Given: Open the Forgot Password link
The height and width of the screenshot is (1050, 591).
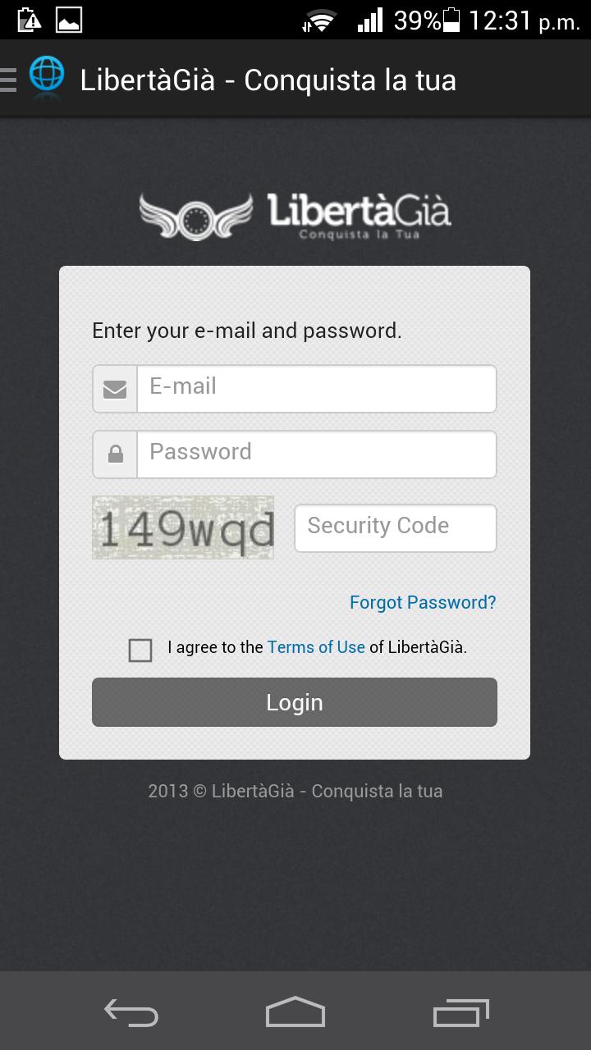Looking at the screenshot, I should click(x=423, y=603).
